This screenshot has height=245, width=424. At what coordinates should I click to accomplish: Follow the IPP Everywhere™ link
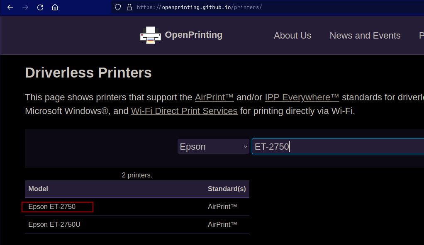(302, 97)
